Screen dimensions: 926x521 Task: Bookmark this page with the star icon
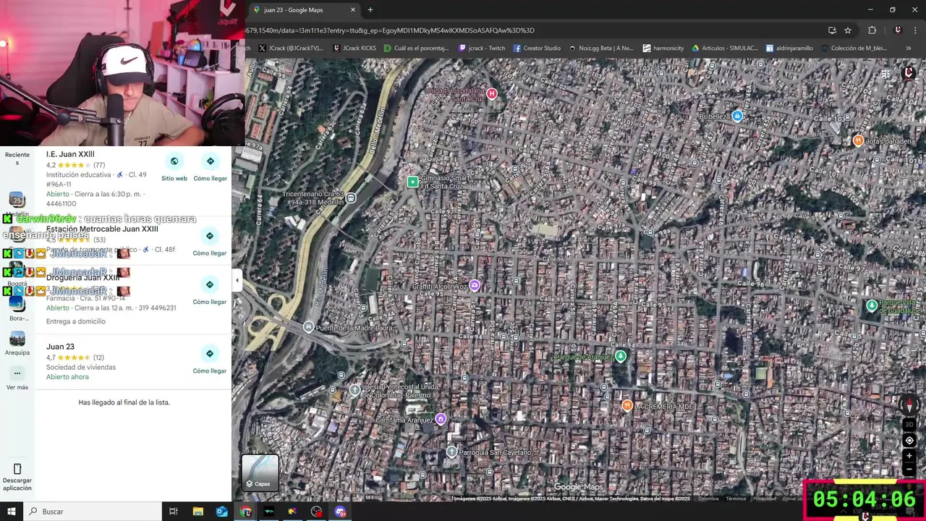pos(848,30)
